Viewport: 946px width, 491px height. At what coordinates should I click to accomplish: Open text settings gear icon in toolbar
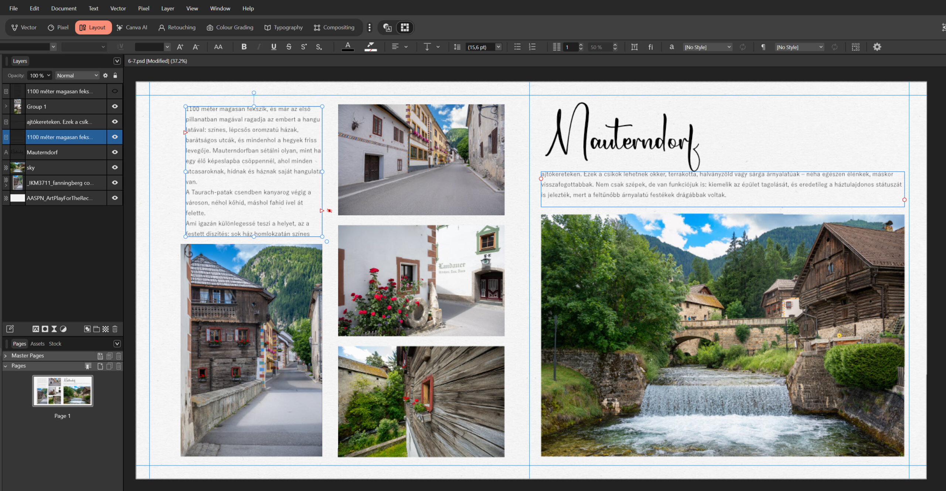(x=877, y=47)
